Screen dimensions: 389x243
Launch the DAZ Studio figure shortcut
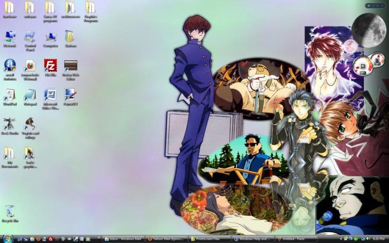click(10, 126)
